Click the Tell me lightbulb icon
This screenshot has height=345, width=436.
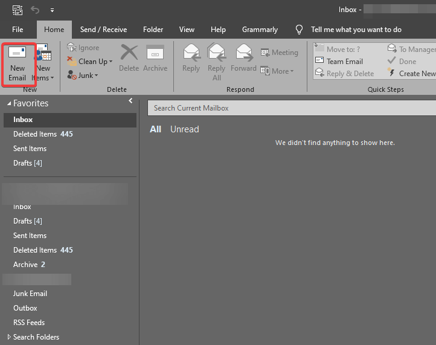pos(299,30)
